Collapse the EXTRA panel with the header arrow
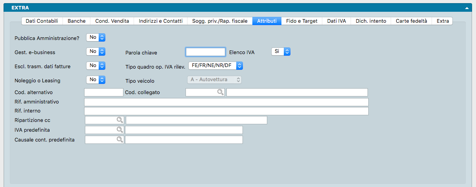 pos(467,8)
